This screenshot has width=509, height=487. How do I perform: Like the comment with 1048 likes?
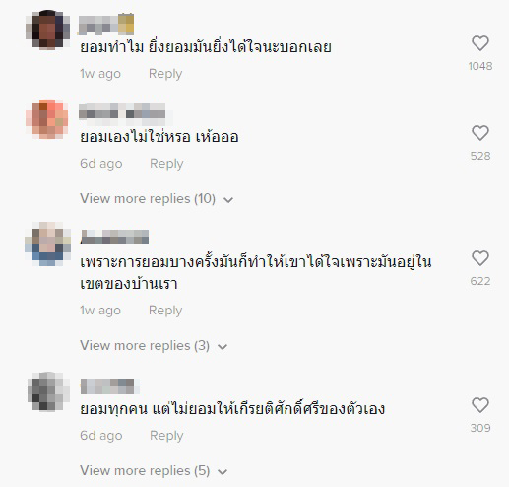pos(480,43)
